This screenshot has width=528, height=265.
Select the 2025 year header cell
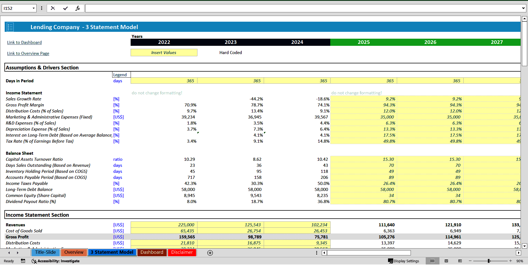364,42
